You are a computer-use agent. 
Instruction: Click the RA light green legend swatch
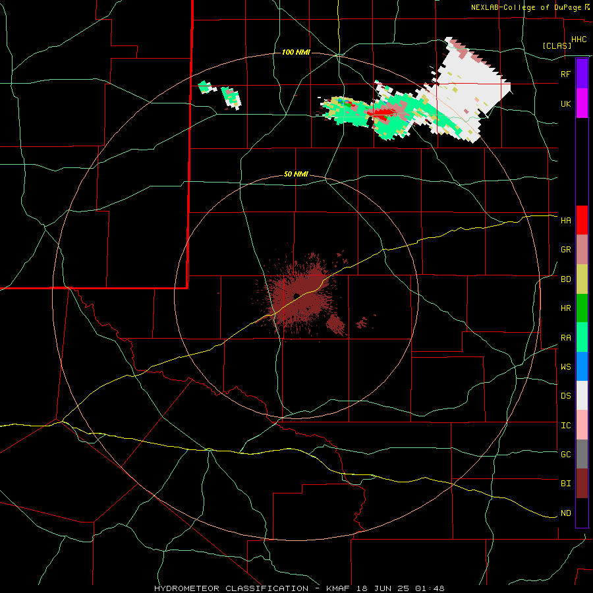(x=582, y=337)
